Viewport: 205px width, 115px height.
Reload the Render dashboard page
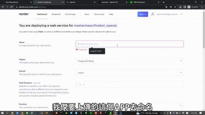(12, 7)
